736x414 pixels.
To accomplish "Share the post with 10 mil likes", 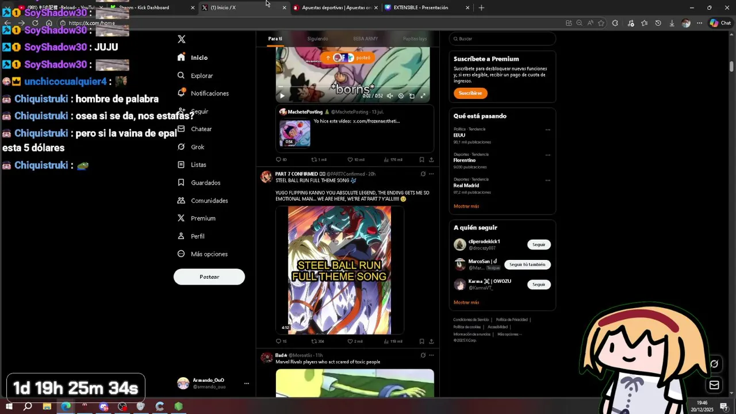I will click(431, 159).
